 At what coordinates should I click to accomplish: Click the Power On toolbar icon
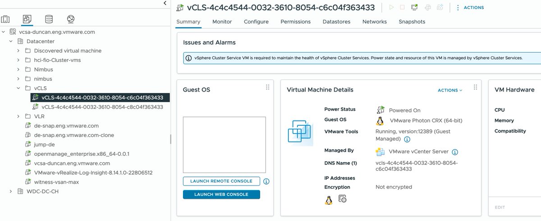[391, 7]
